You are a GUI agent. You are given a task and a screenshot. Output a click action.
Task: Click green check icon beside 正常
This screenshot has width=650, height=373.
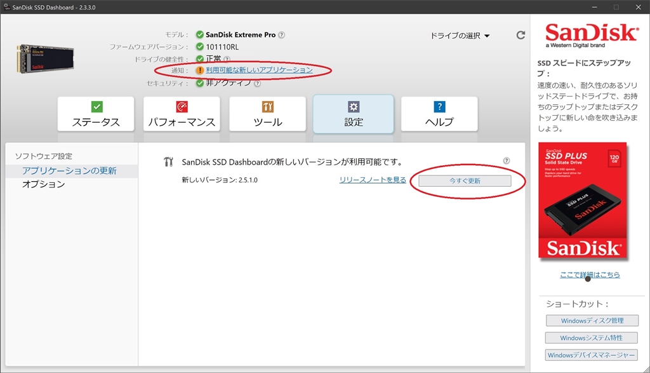coord(200,58)
